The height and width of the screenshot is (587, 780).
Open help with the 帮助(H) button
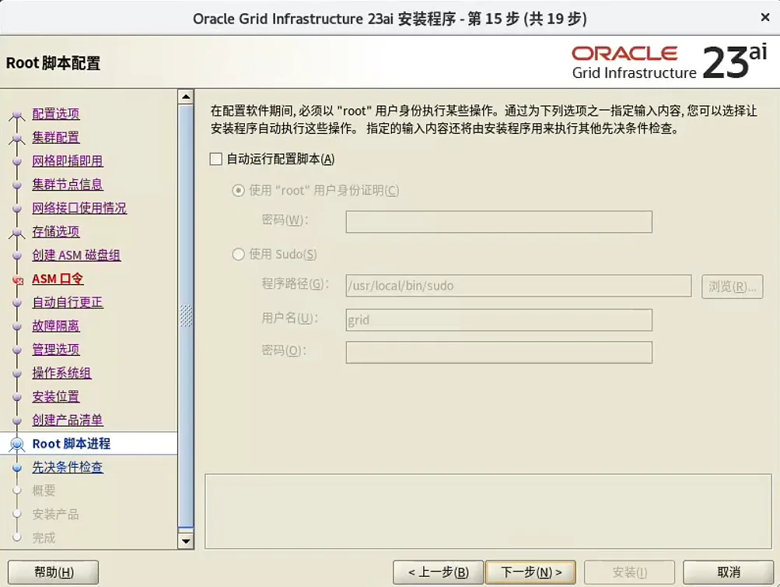pyautogui.click(x=51, y=571)
